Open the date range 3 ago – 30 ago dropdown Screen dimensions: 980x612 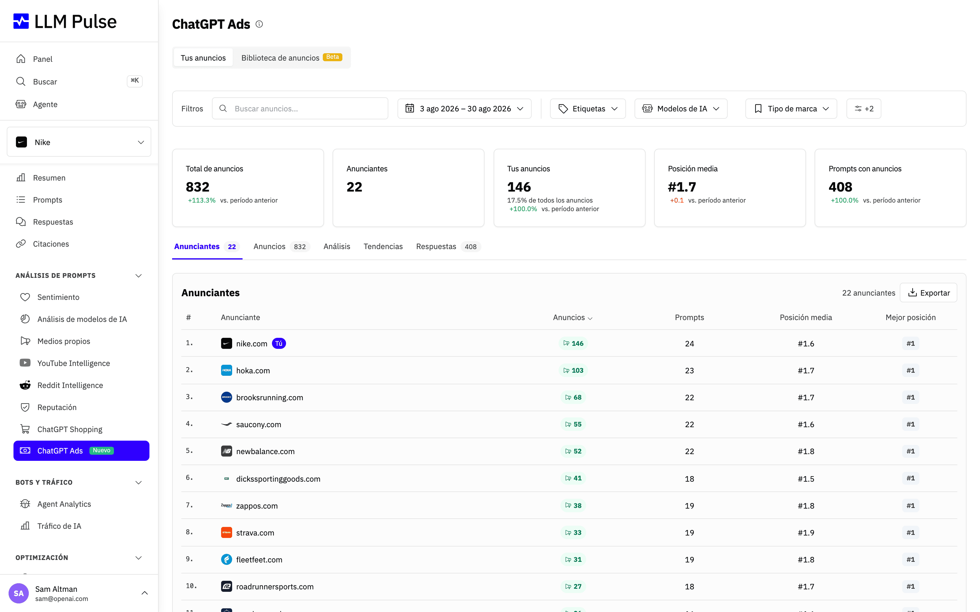click(x=464, y=108)
